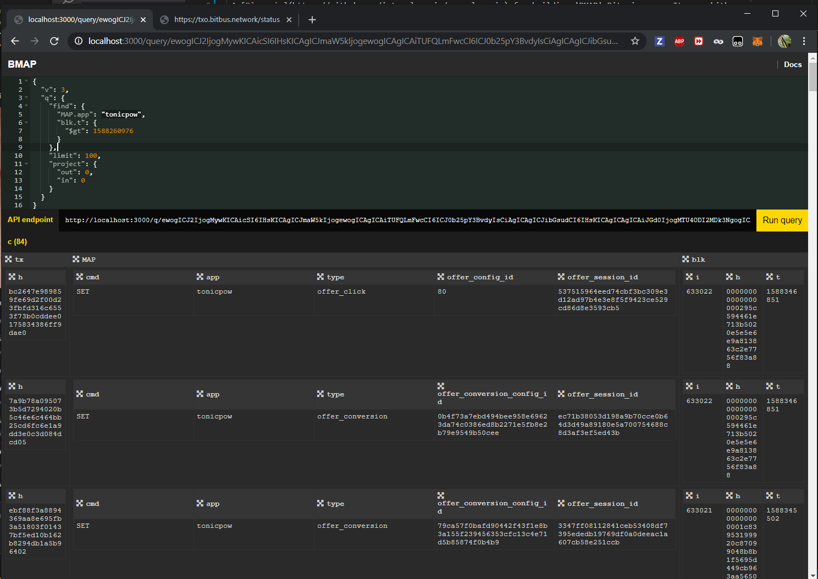Viewport: 818px width, 579px height.
Task: Click the "tonicpow" string in the editor
Action: coord(121,114)
